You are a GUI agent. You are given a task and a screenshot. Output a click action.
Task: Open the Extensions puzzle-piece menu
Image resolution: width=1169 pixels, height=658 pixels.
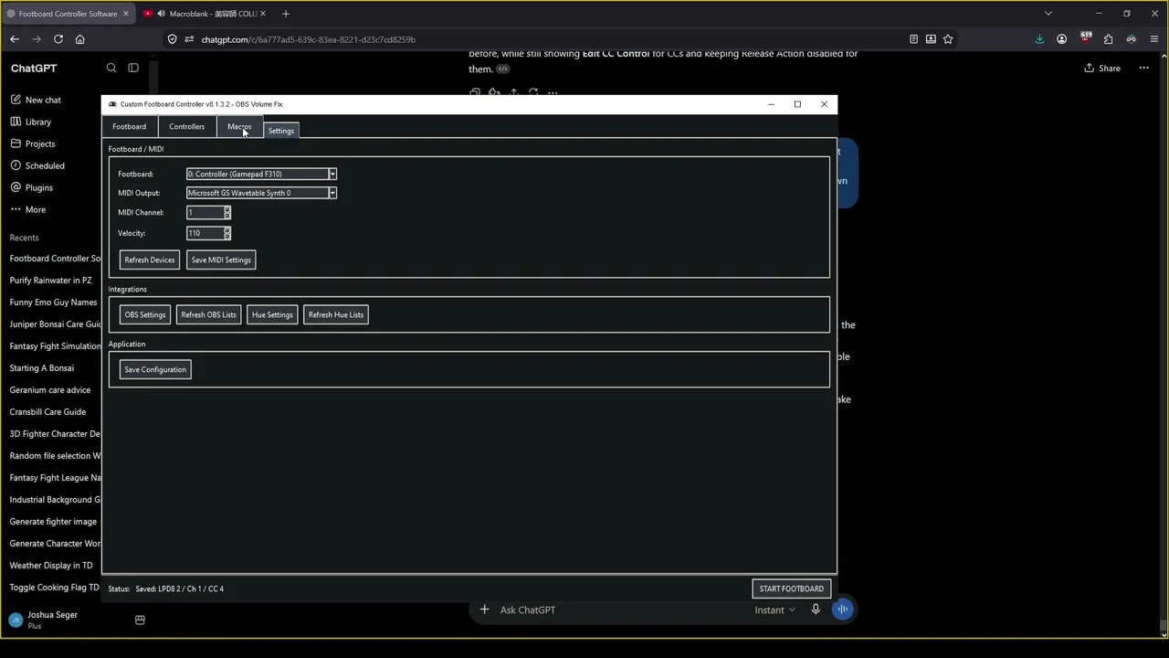click(1108, 39)
